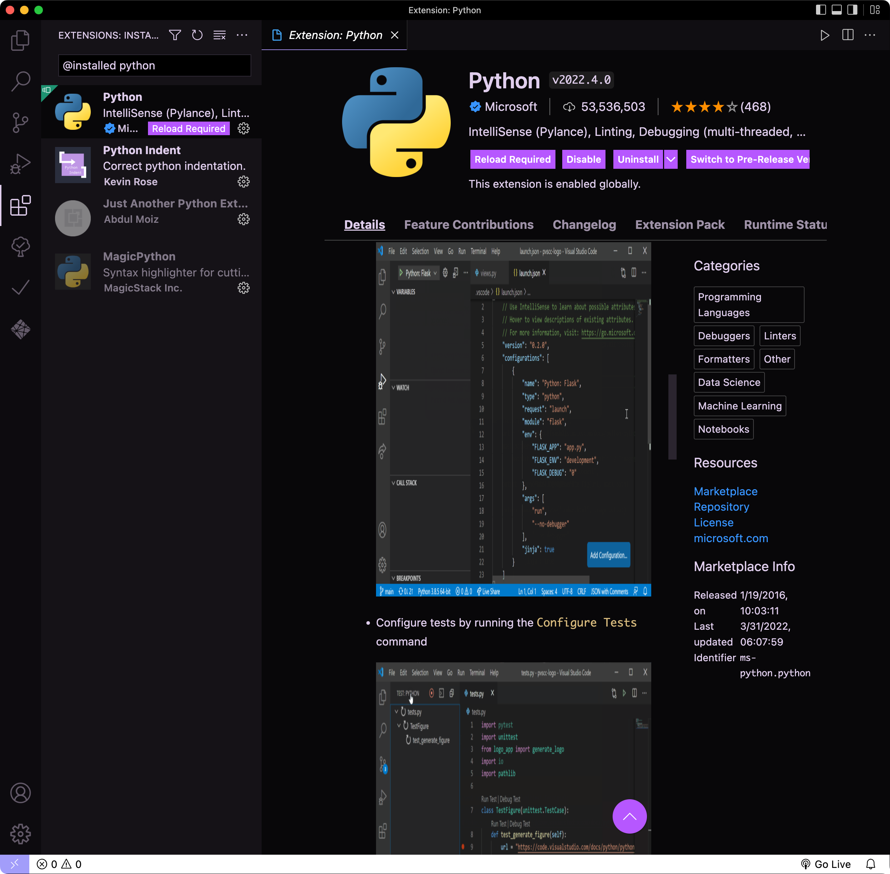
Task: Open notifications bell in status bar
Action: (x=870, y=864)
